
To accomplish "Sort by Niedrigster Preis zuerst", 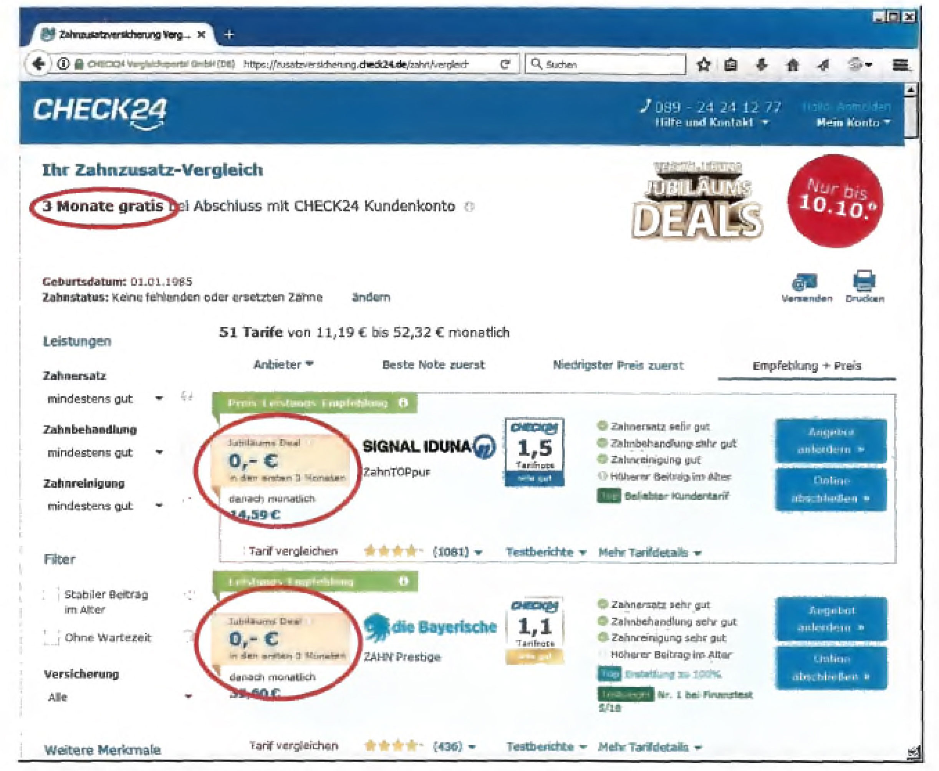I will click(x=618, y=366).
